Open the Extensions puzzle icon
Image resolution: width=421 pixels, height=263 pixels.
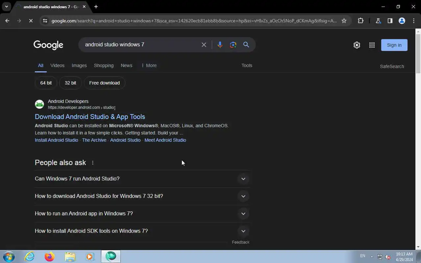point(360,21)
